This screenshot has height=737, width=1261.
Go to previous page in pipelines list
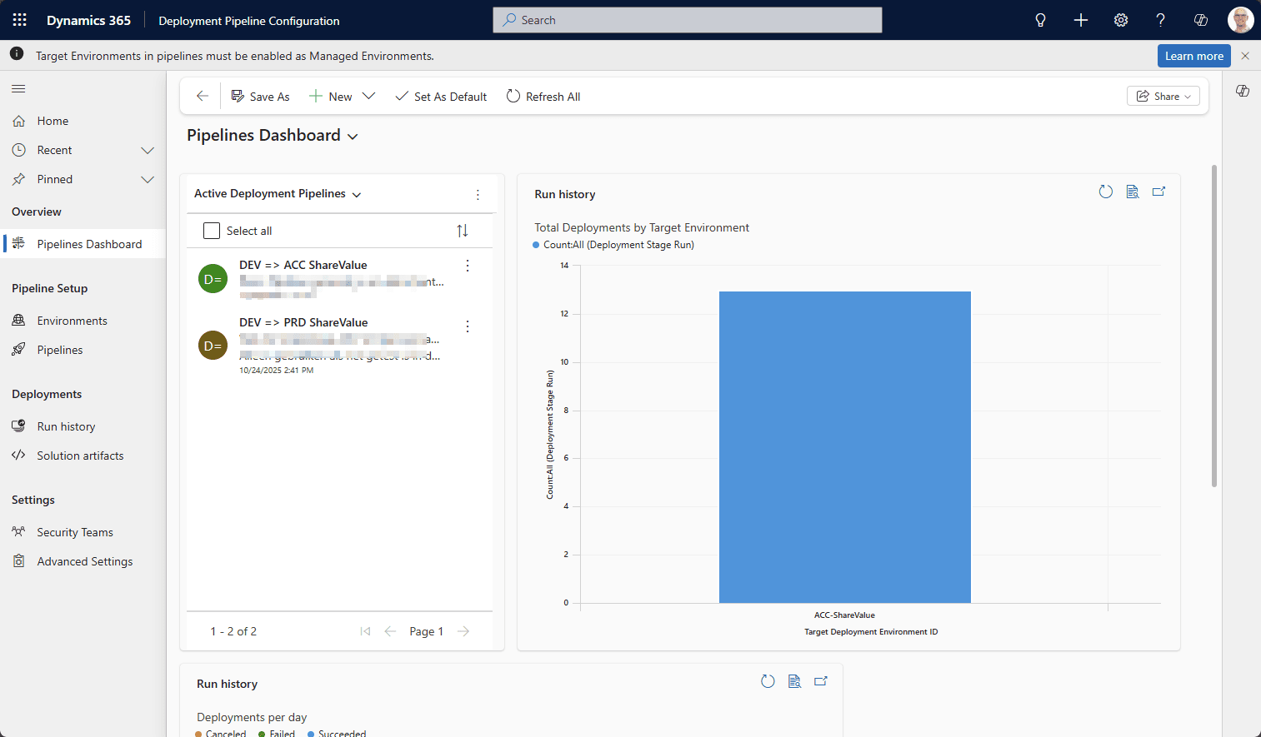pyautogui.click(x=390, y=631)
